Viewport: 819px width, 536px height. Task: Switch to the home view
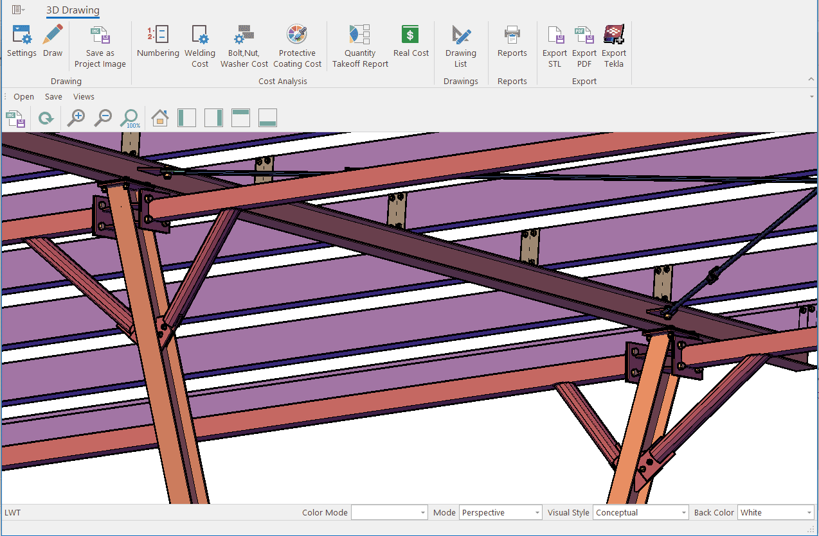point(159,117)
